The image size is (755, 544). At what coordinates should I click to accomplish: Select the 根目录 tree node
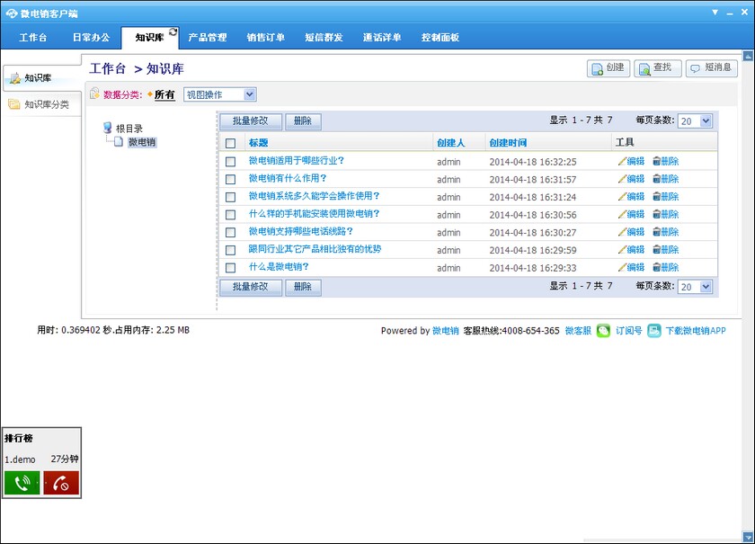pos(129,129)
